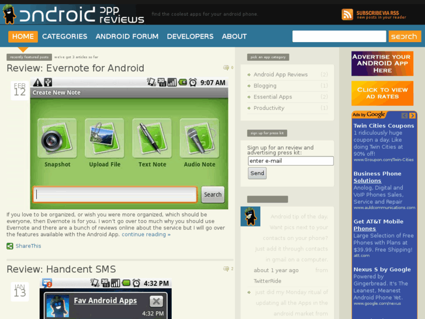Screen dimensions: 425x319
Task: Select the Essential Apps category
Action: pos(272,97)
